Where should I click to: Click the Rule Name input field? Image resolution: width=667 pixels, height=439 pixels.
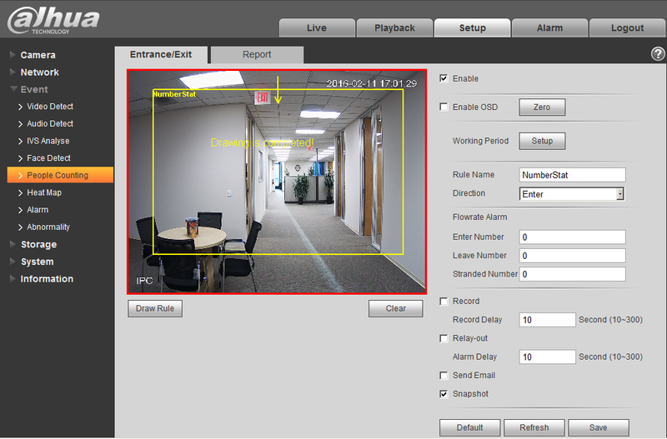click(x=572, y=175)
